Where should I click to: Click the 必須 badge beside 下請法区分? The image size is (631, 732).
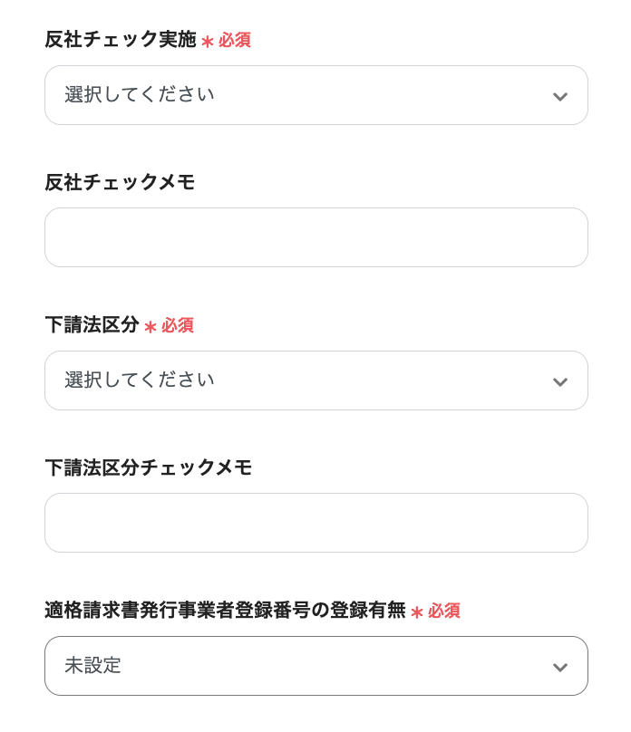(178, 326)
